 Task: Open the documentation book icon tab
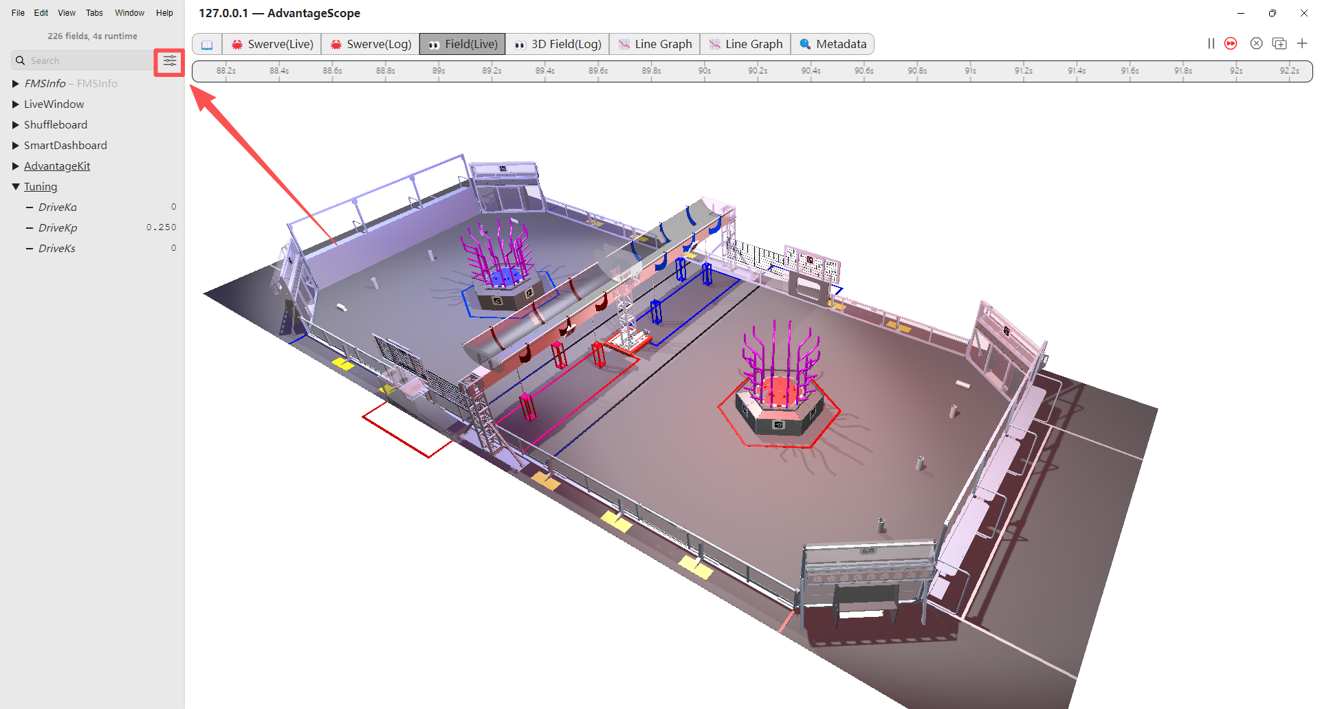click(207, 45)
